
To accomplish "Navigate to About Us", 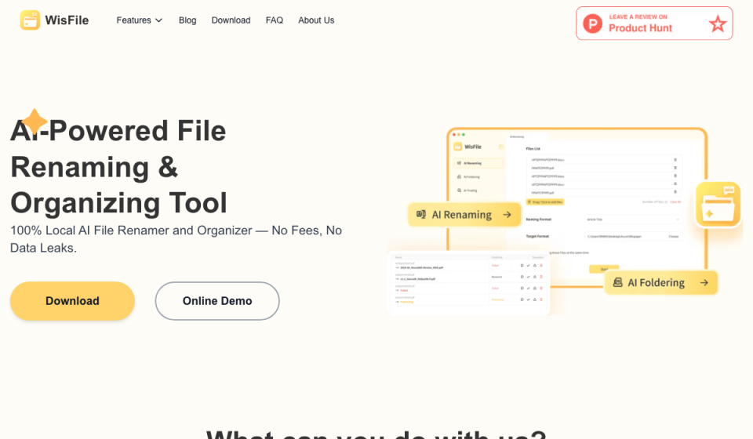I will (316, 20).
